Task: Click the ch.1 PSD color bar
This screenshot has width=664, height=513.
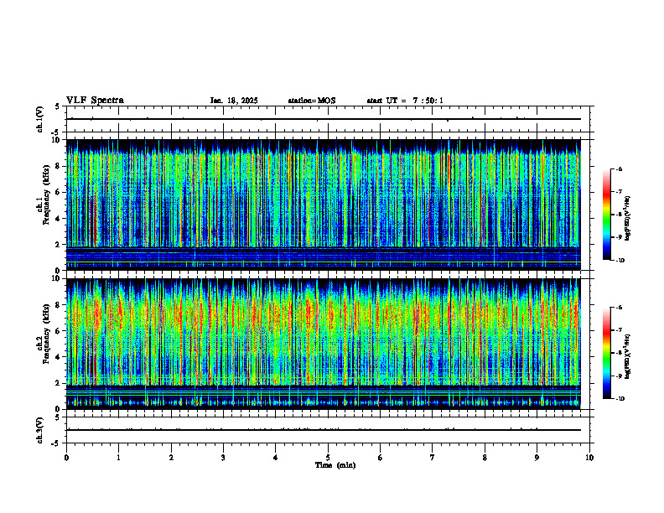Action: 606,215
